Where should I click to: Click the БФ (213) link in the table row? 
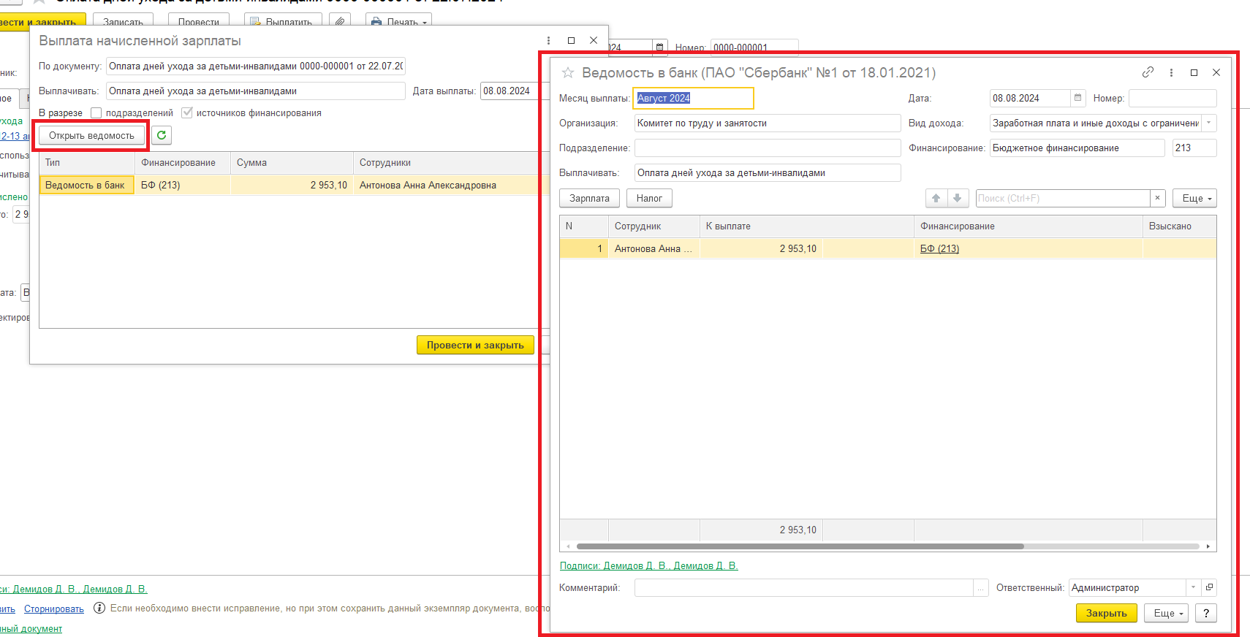[939, 248]
